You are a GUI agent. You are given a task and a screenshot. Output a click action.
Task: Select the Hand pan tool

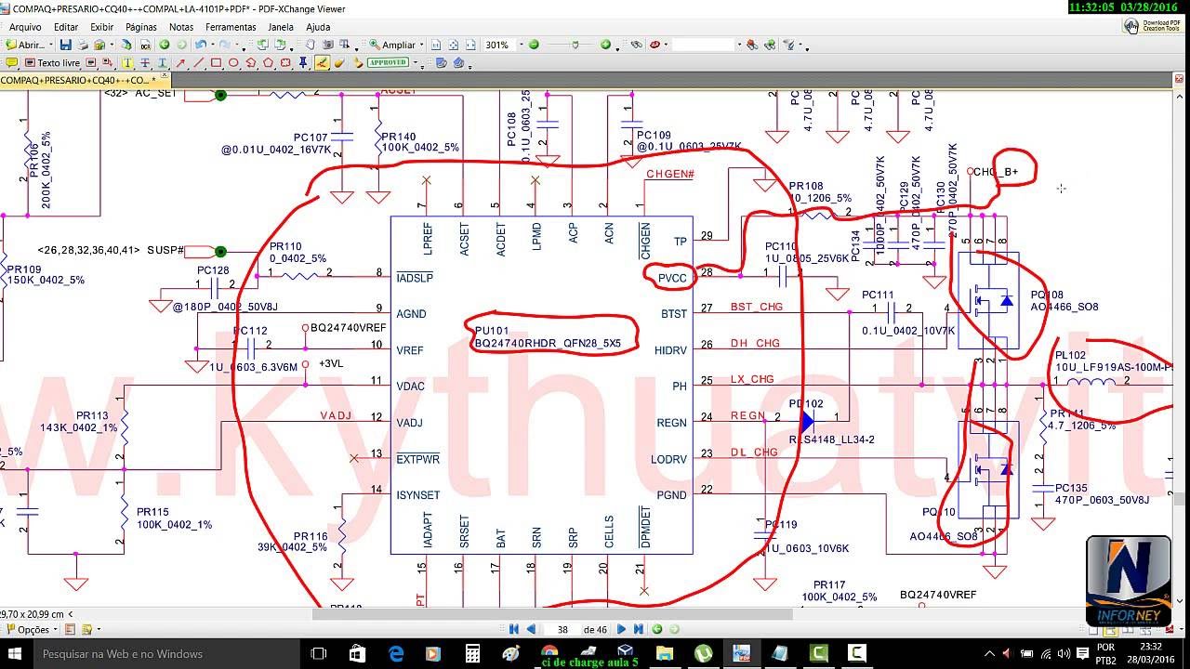coord(310,45)
